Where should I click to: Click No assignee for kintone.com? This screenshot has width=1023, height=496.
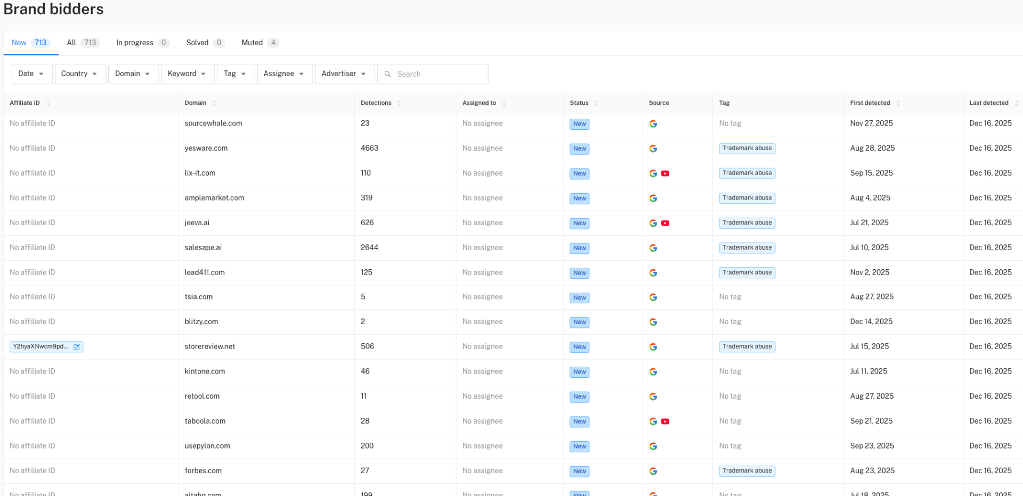tap(483, 371)
